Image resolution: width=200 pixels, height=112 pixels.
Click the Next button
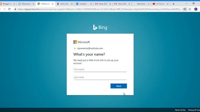tap(119, 86)
